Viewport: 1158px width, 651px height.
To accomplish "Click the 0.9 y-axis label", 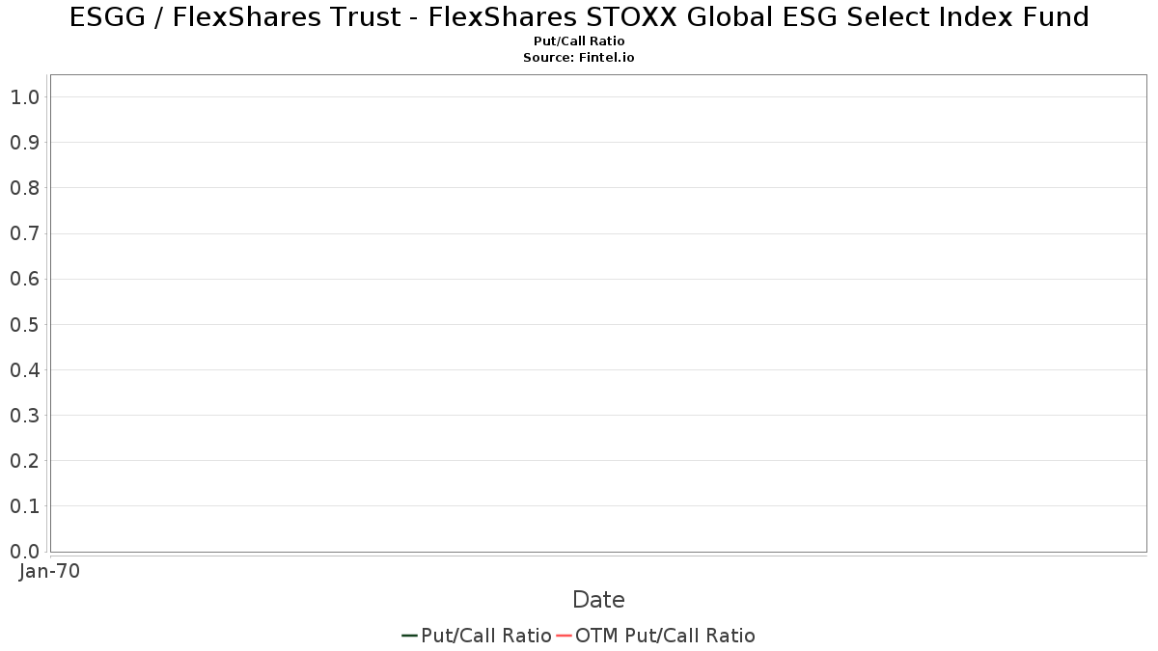I will (x=24, y=143).
